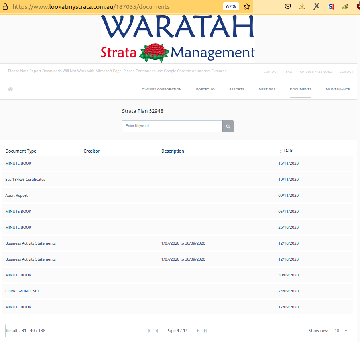
Task: Click the Document Type column header
Action: tap(21, 151)
